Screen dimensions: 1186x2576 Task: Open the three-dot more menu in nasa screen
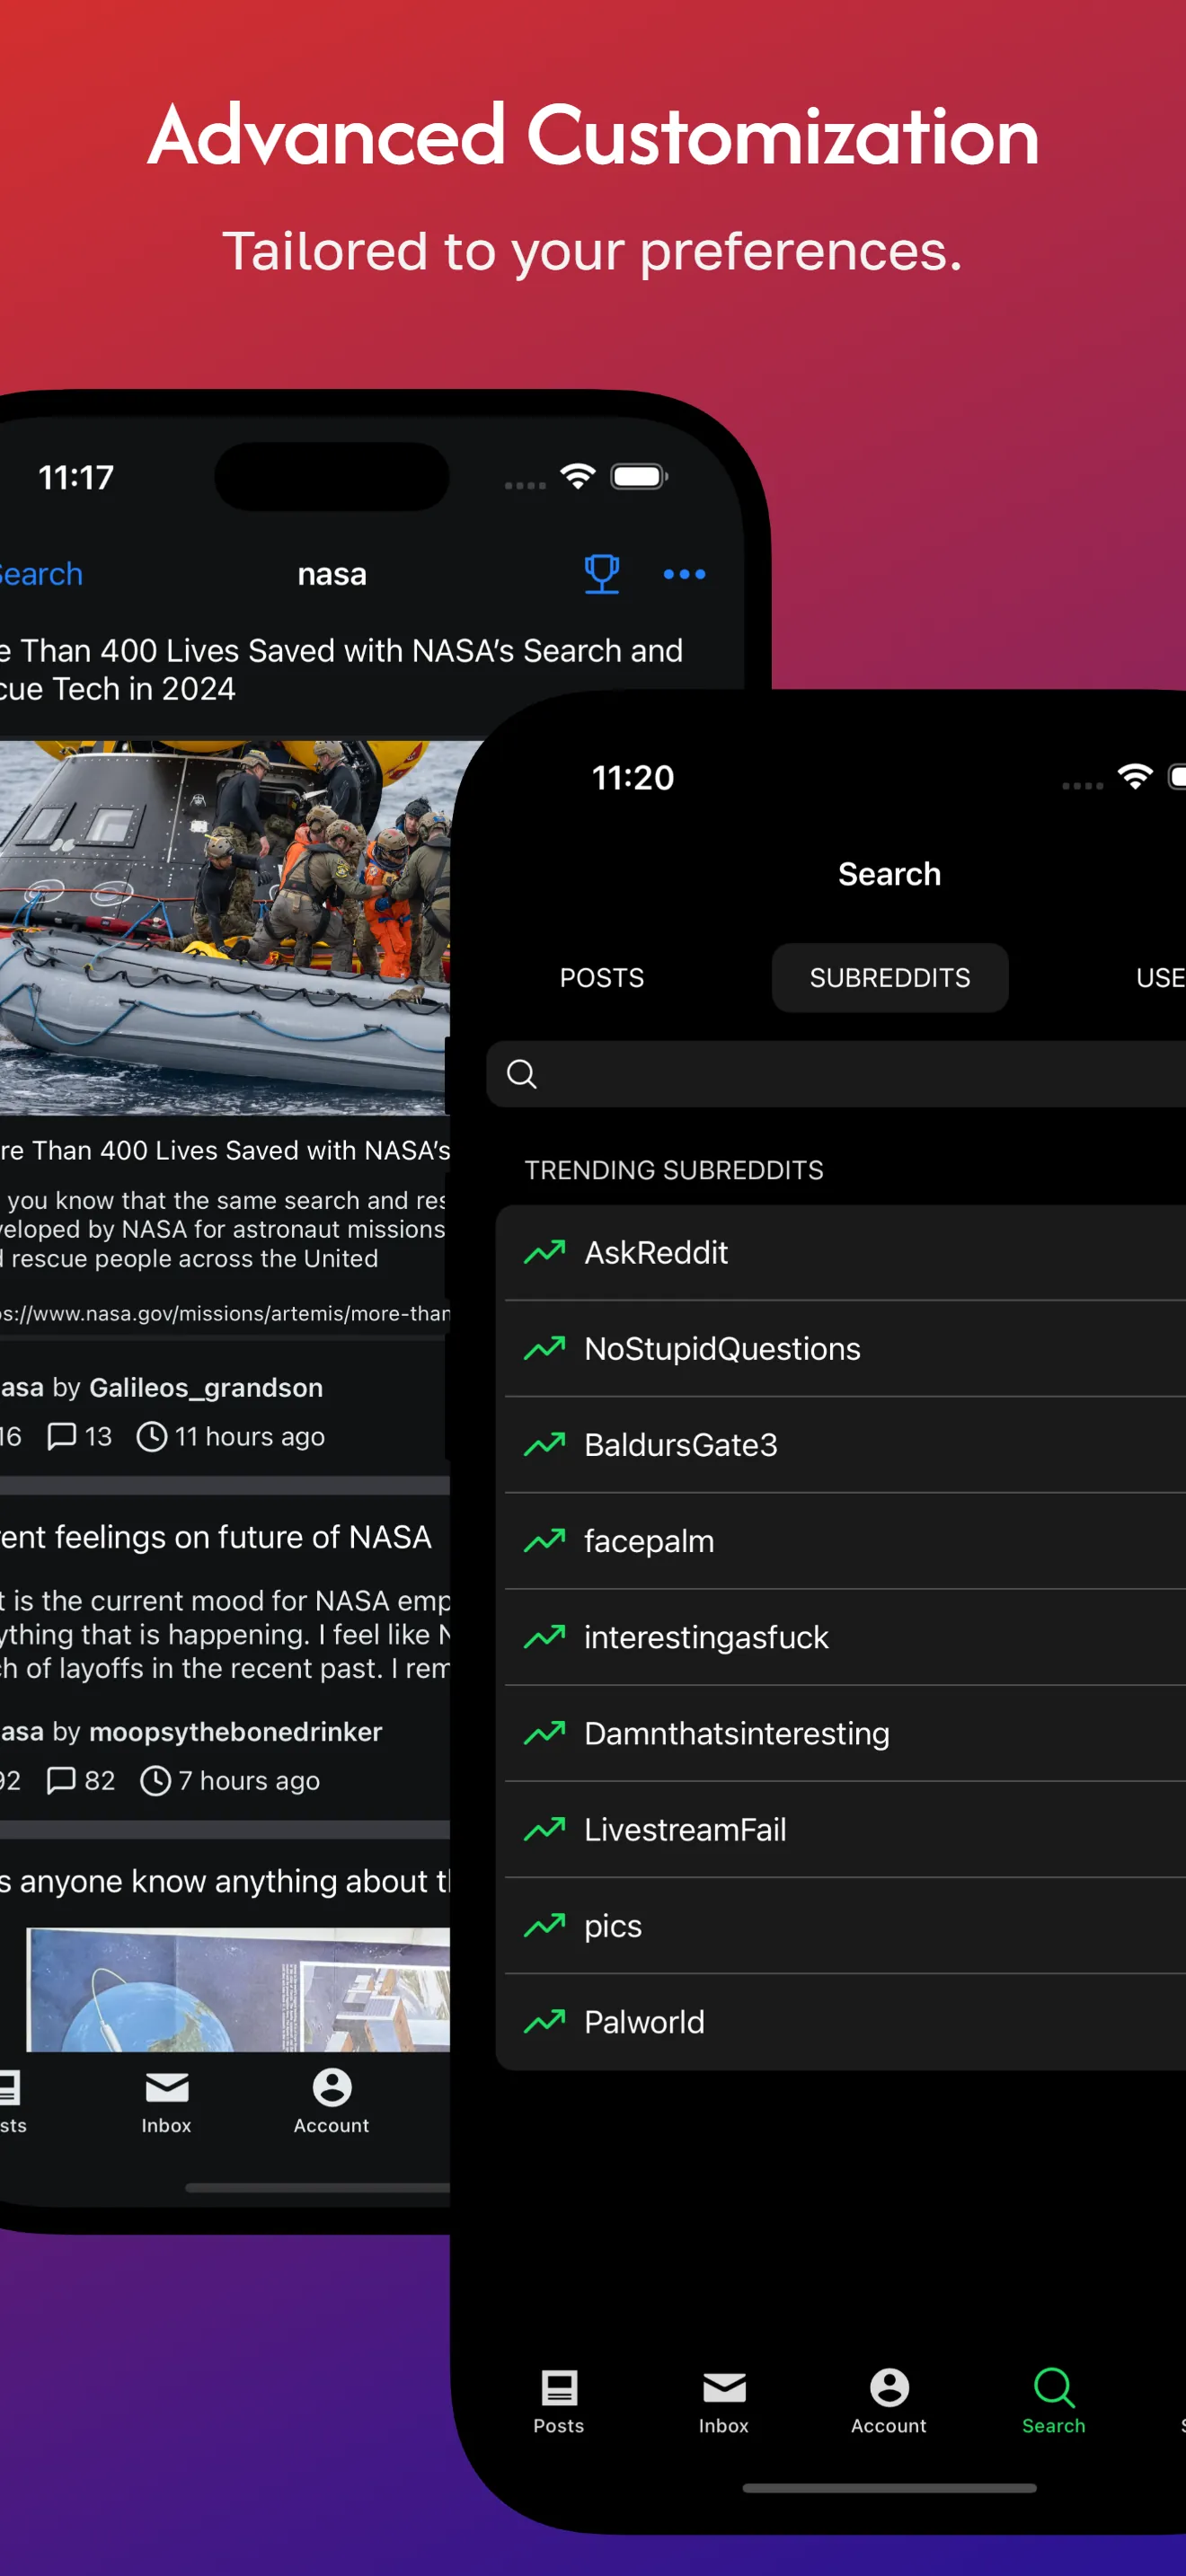coord(684,574)
